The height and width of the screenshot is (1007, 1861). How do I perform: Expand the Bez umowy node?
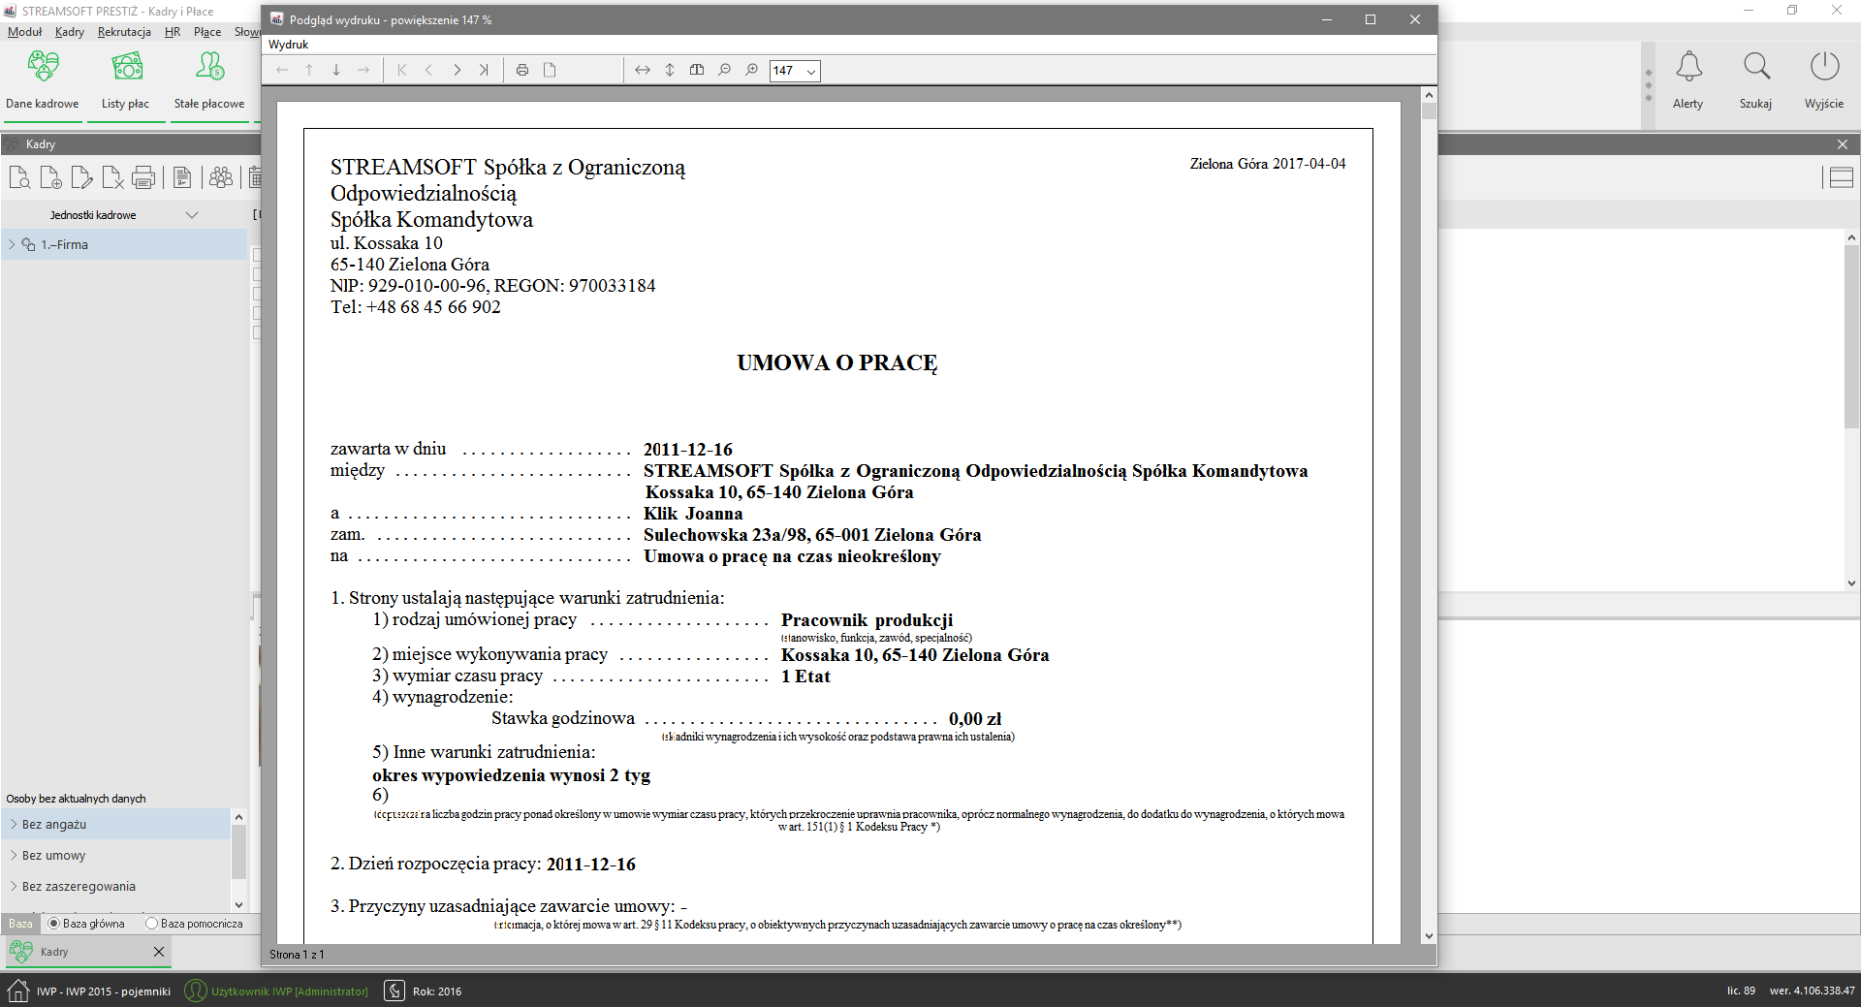pos(14,856)
